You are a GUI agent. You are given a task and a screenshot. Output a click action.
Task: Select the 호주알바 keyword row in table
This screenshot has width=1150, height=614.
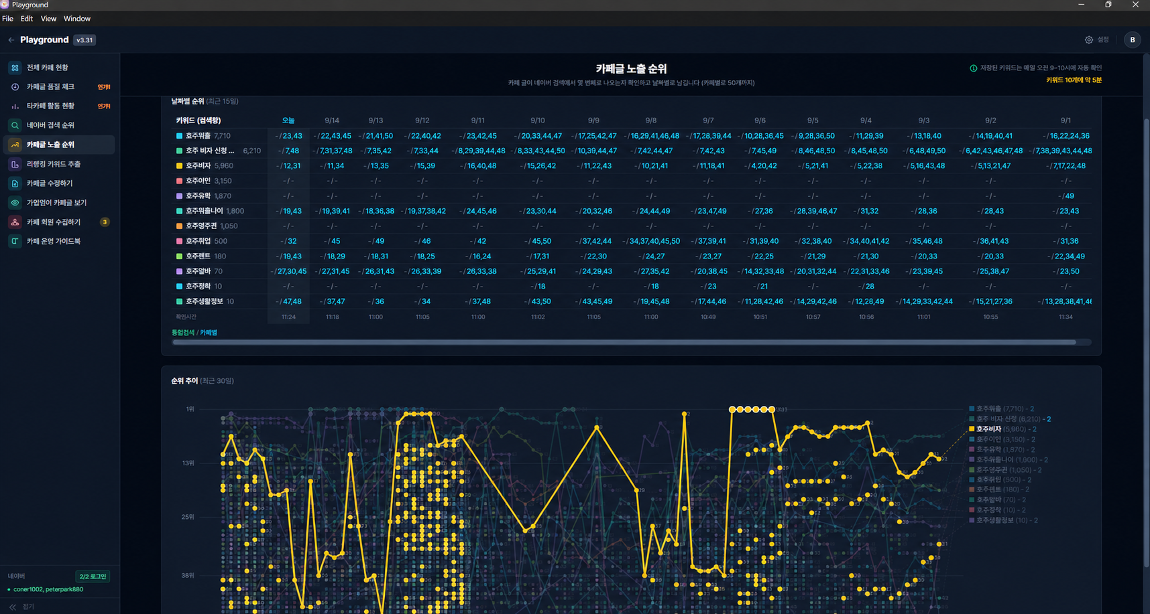click(633, 271)
